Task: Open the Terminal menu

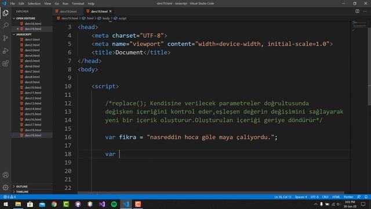Action: (x=78, y=3)
